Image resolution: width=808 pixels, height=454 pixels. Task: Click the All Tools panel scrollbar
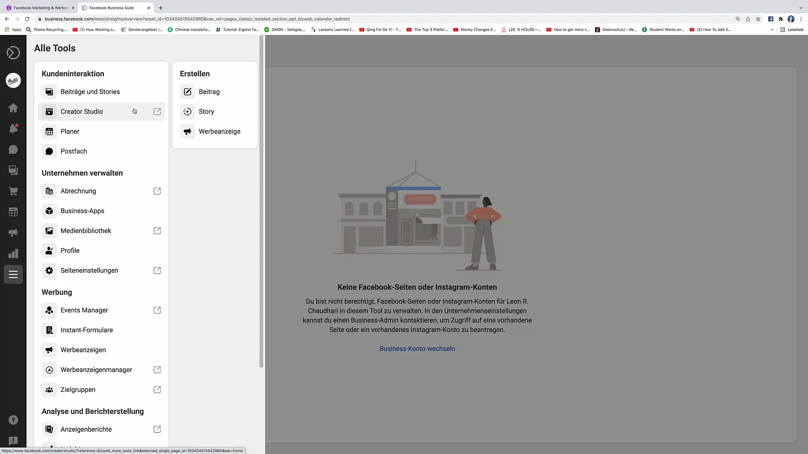261,202
